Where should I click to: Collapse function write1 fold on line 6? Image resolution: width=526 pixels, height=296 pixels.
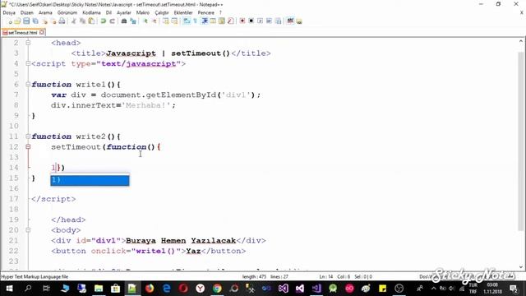(x=28, y=84)
